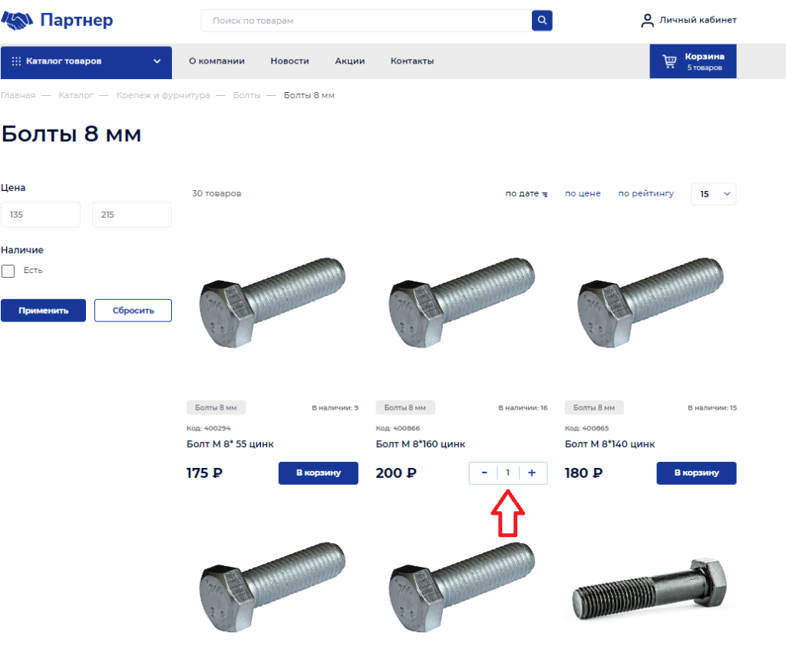The image size is (786, 649).
Task: Click the catalog grid dots icon
Action: click(16, 61)
